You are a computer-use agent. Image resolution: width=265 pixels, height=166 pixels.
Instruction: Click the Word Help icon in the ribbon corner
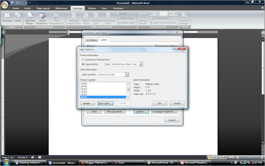[263, 8]
